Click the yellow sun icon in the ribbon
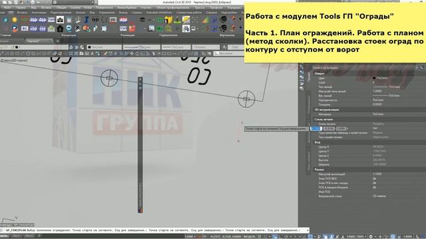The height and width of the screenshot is (239, 426). (x=15, y=19)
